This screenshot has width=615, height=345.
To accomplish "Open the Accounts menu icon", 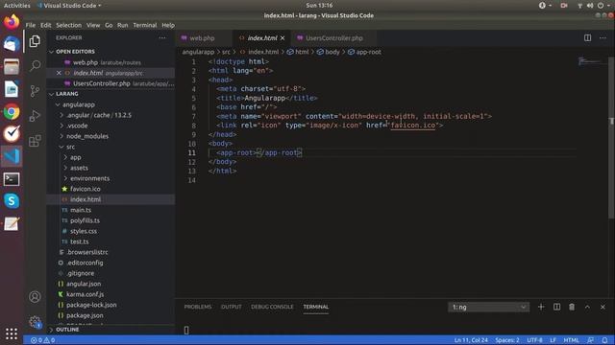I will 35,297.
